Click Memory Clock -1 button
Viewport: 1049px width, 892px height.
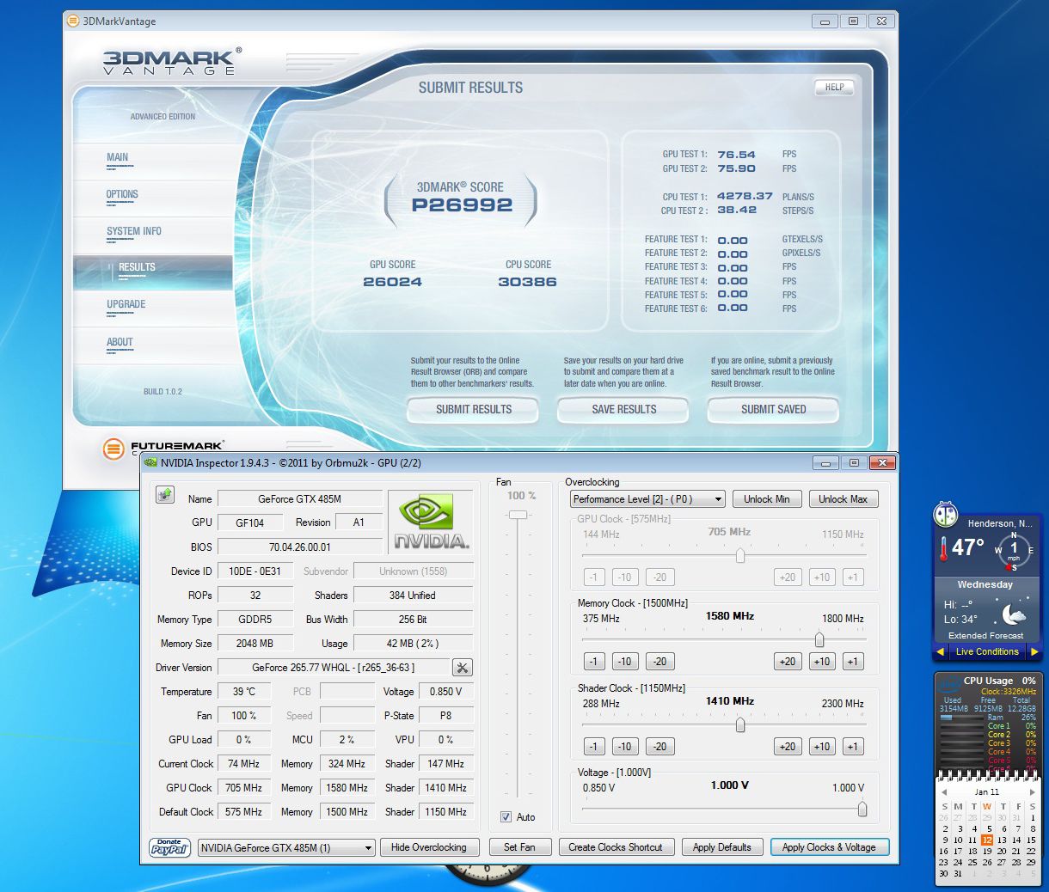click(593, 662)
